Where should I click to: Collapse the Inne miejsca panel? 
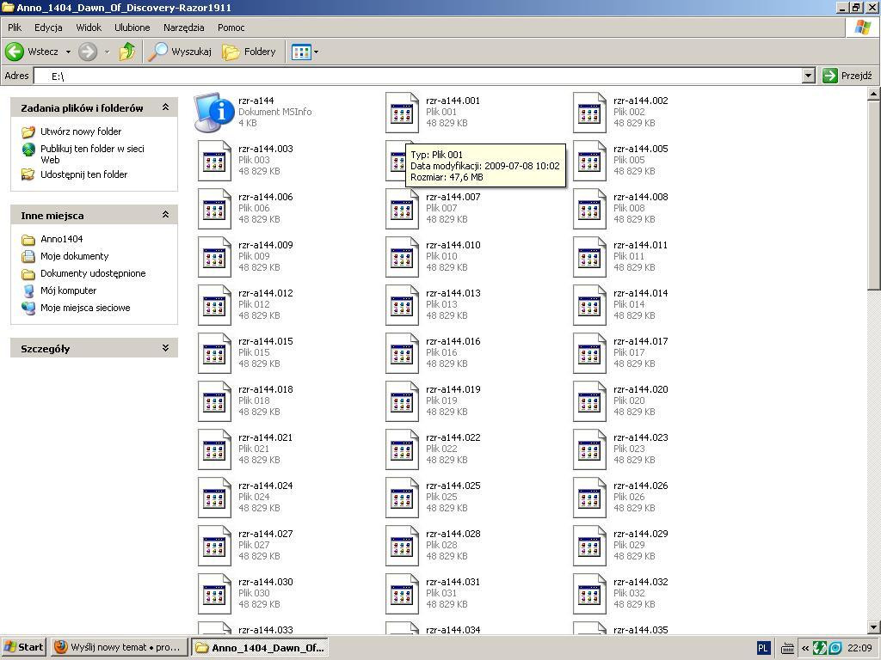(x=166, y=214)
